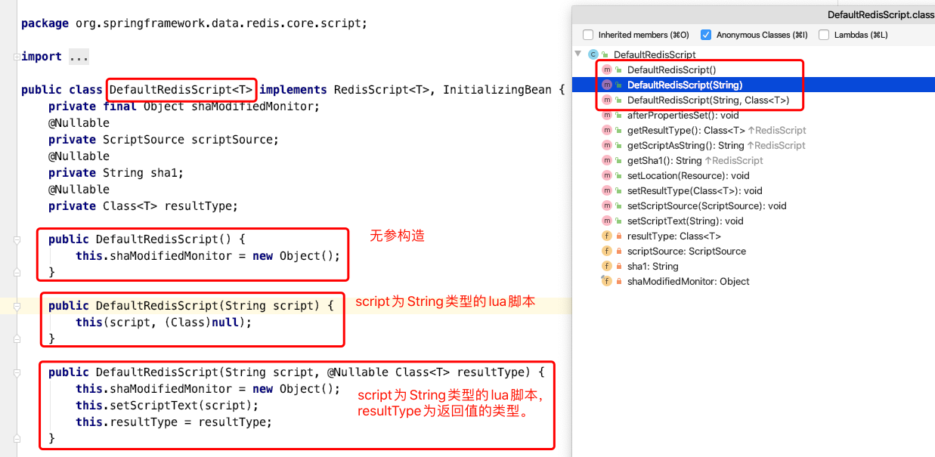Click the method icon for getResultType()
The height and width of the screenshot is (457, 935).
pyautogui.click(x=606, y=130)
